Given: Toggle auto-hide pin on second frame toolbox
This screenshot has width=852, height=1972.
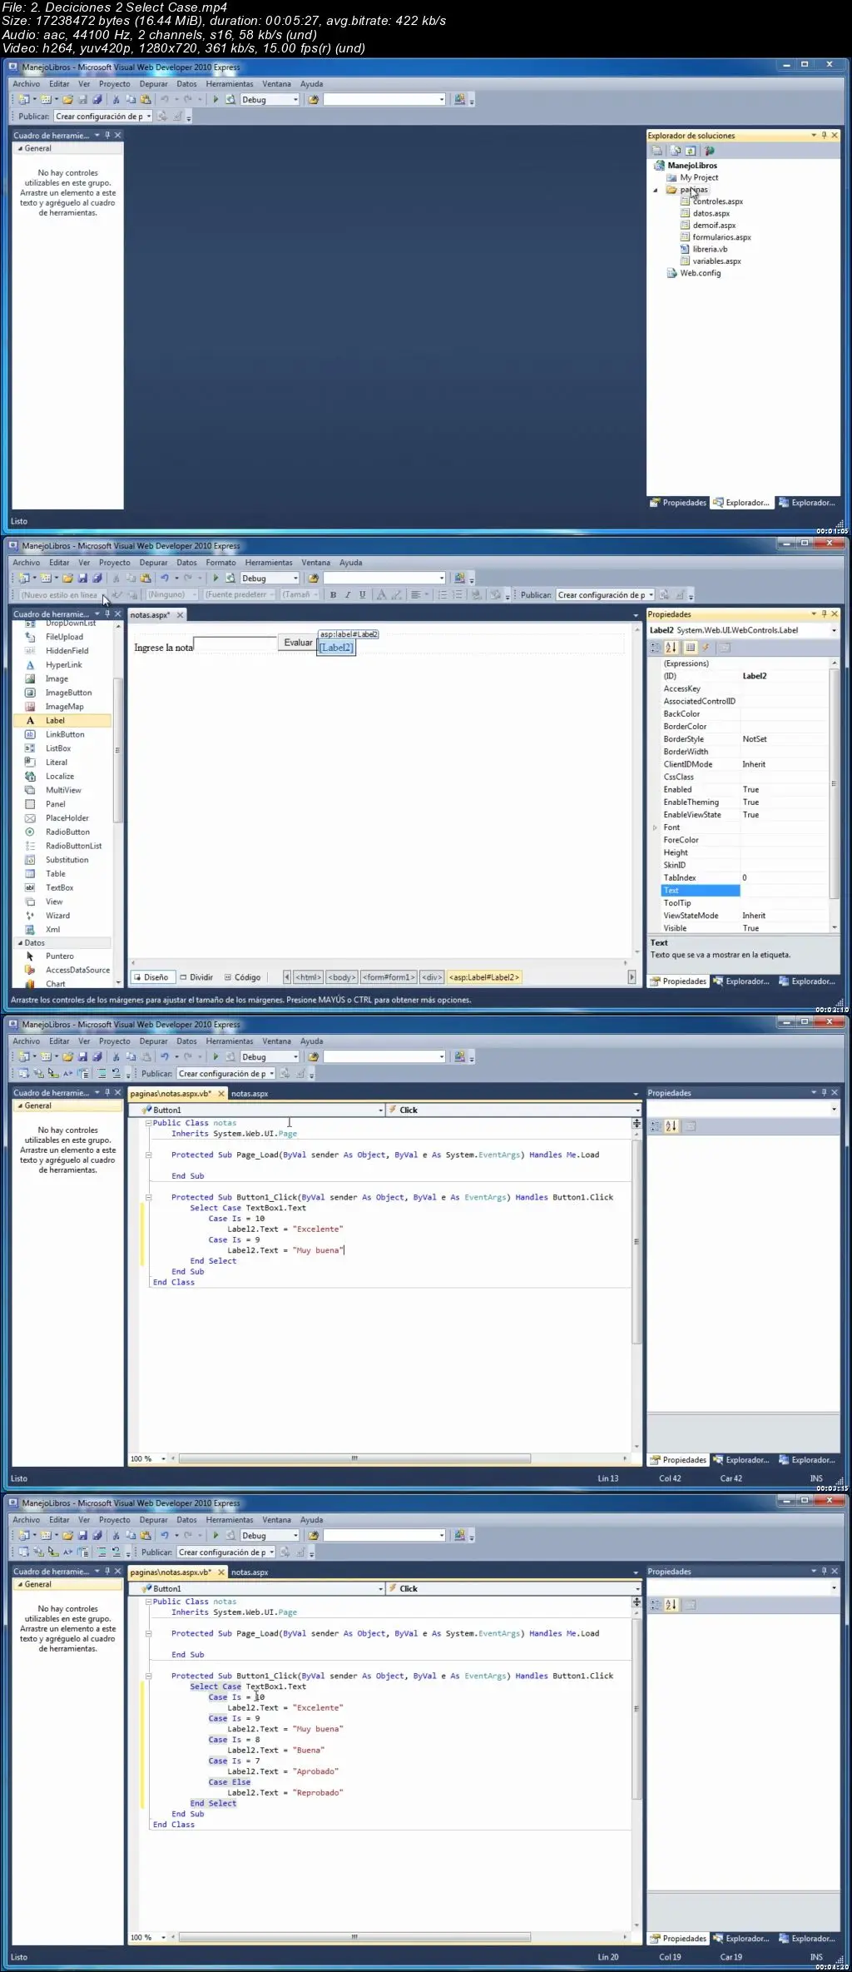Looking at the screenshot, I should (106, 613).
